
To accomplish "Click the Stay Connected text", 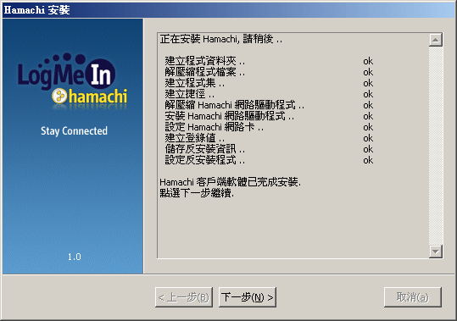I will tap(74, 131).
